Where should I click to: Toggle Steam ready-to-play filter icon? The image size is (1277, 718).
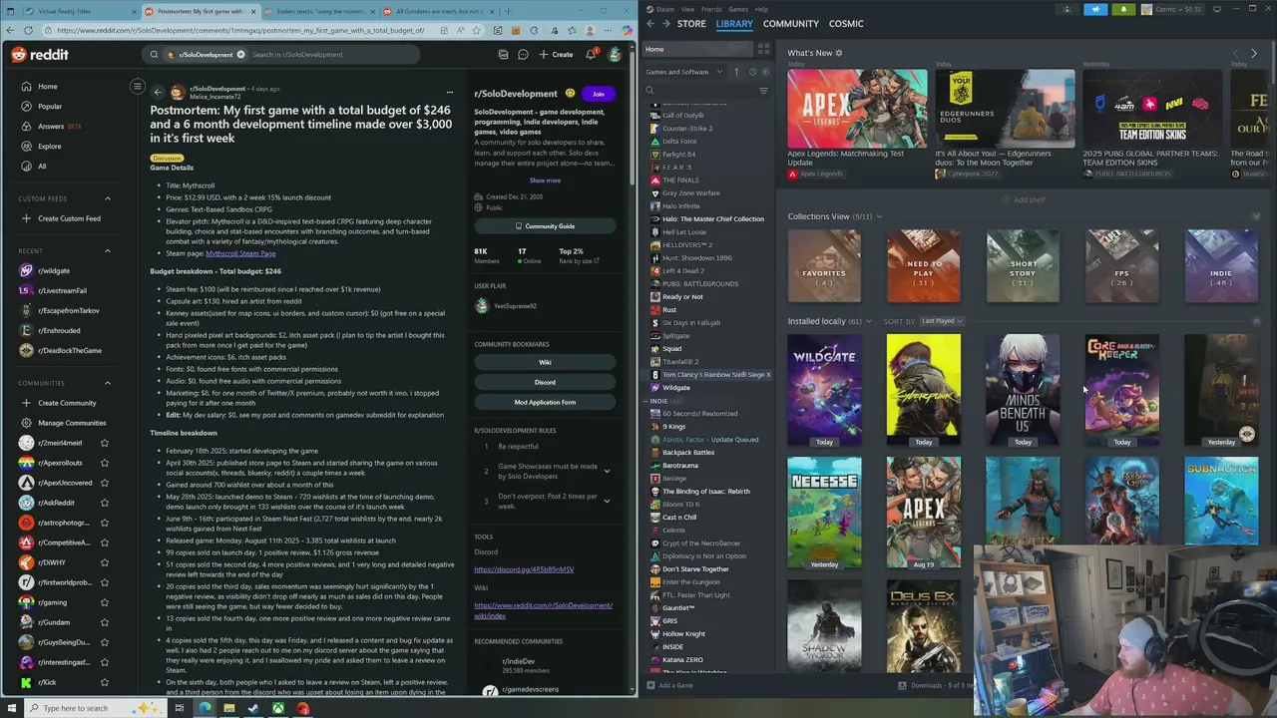coord(765,72)
